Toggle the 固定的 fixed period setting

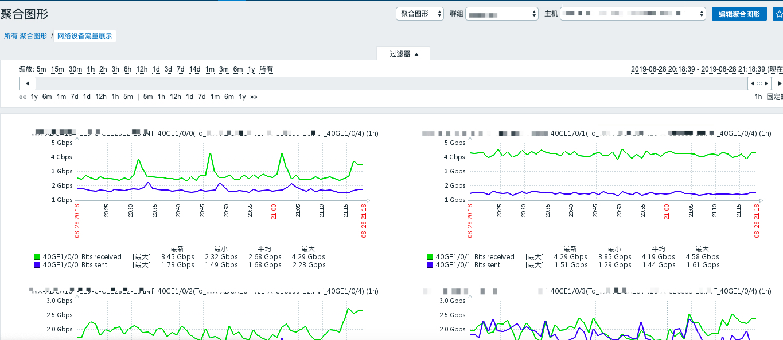tap(774, 97)
